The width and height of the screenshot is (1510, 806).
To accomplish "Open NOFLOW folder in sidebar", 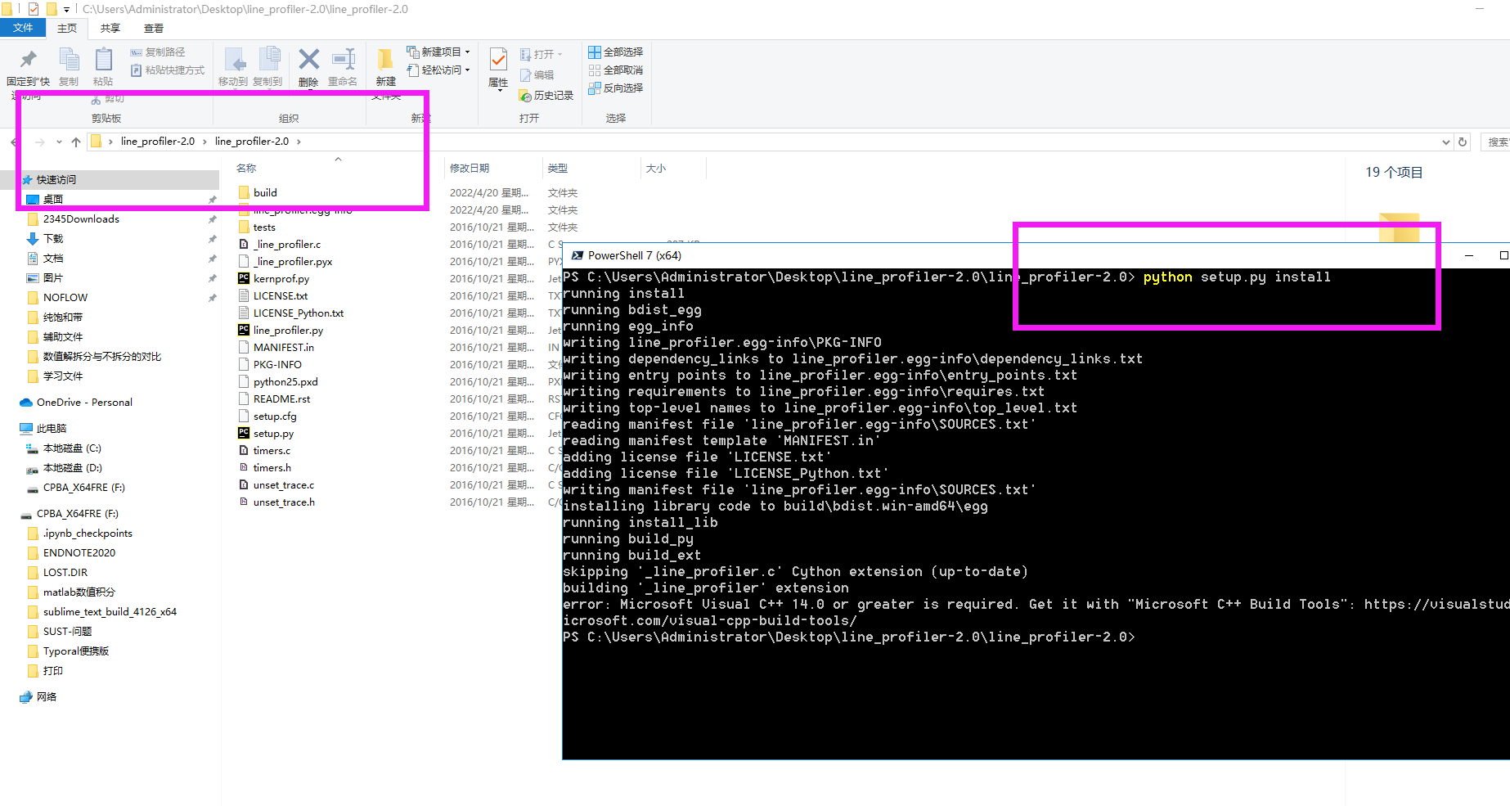I will coord(65,298).
